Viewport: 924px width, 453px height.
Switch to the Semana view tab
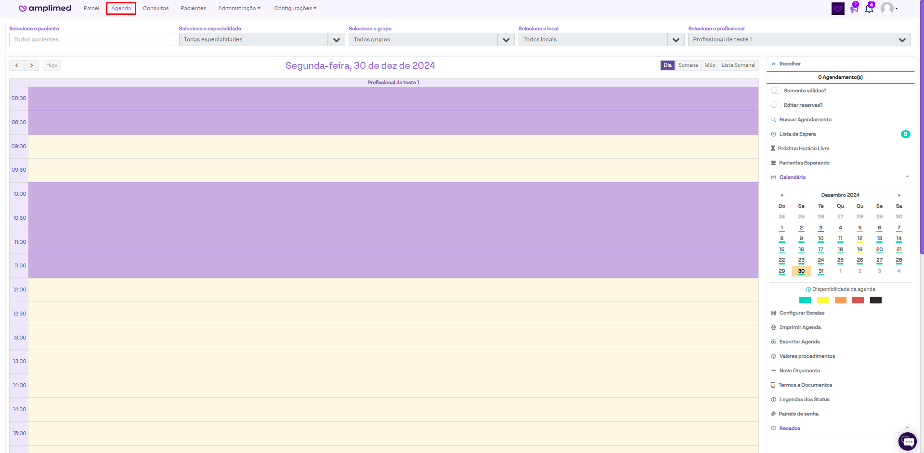(x=688, y=65)
